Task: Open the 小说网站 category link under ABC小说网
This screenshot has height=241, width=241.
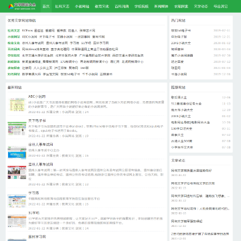Action: coord(68,112)
